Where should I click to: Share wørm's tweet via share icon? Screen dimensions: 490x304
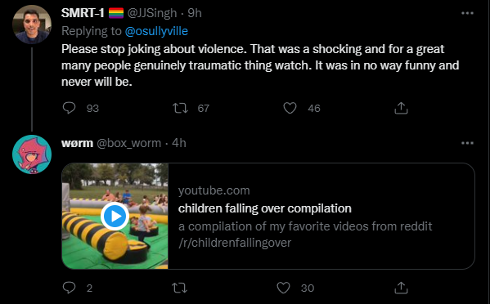point(401,288)
